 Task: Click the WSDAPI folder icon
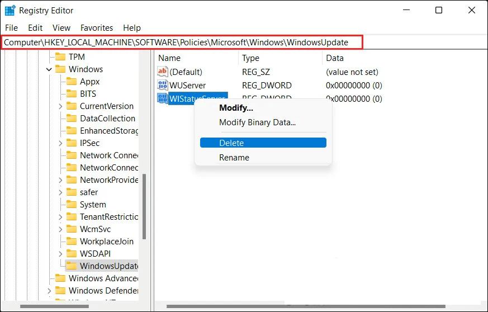click(72, 254)
